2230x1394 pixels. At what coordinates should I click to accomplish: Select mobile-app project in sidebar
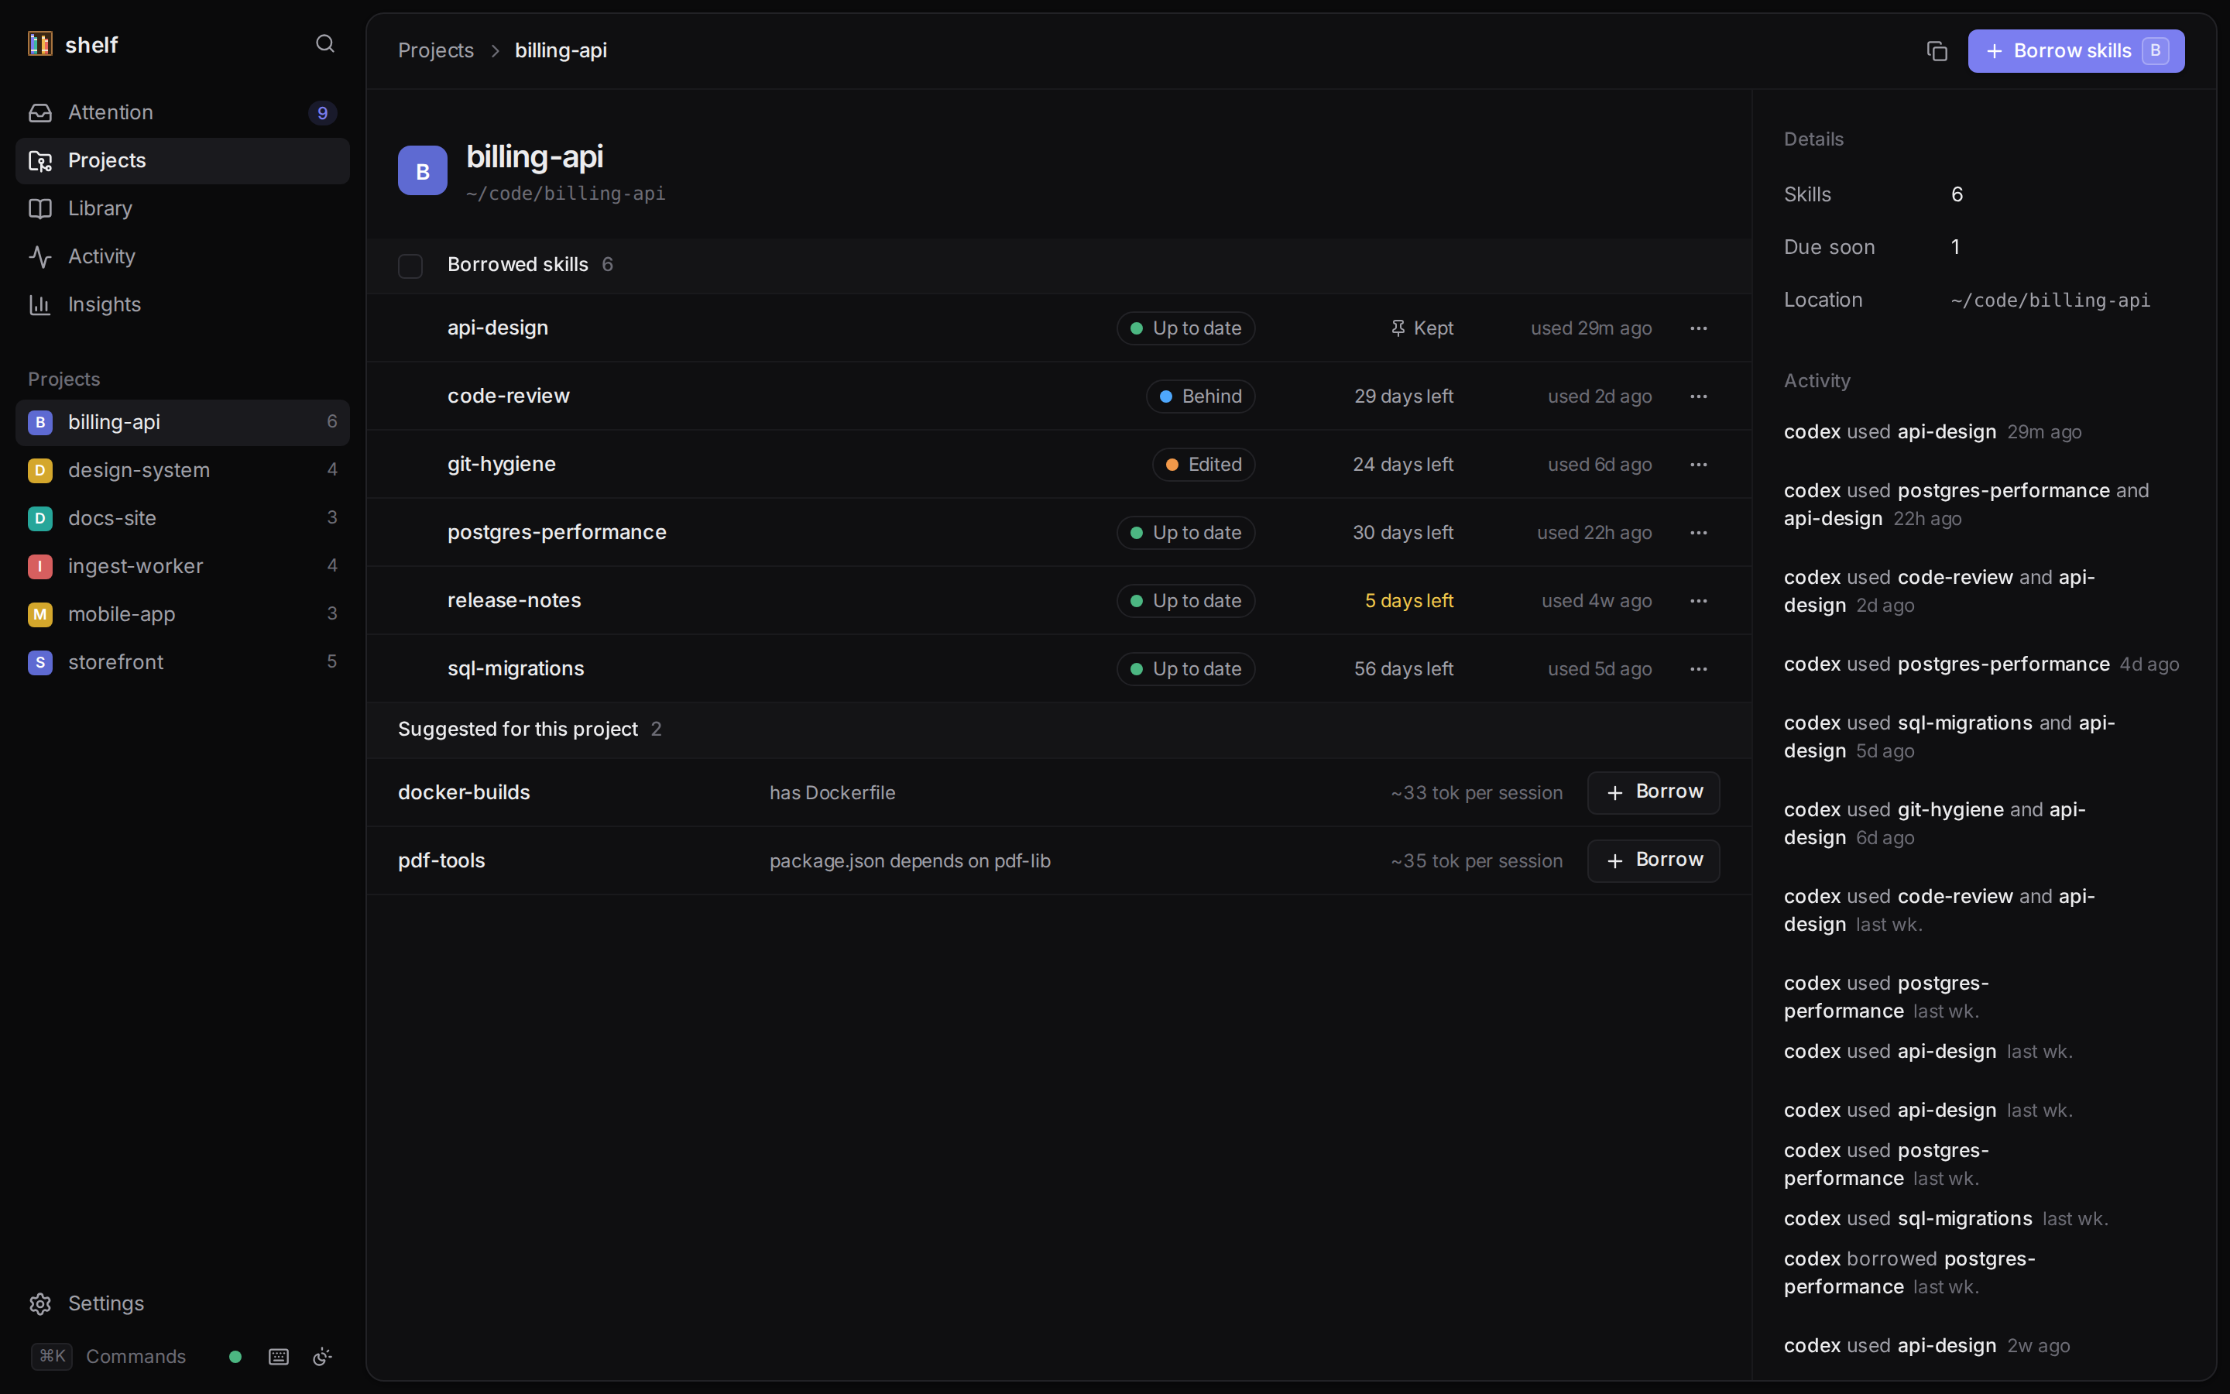click(x=183, y=614)
